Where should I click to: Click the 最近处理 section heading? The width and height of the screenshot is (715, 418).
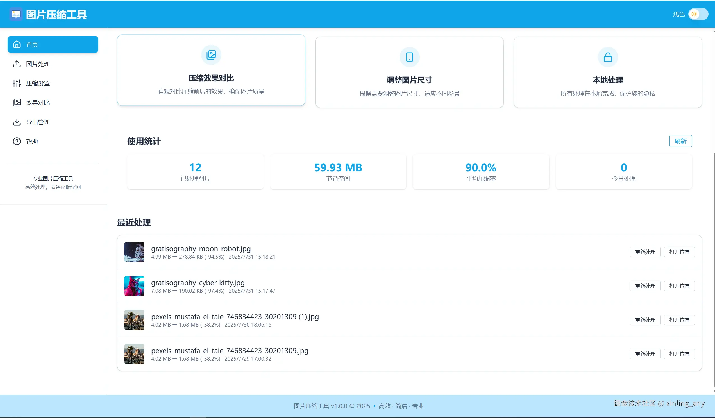[134, 222]
